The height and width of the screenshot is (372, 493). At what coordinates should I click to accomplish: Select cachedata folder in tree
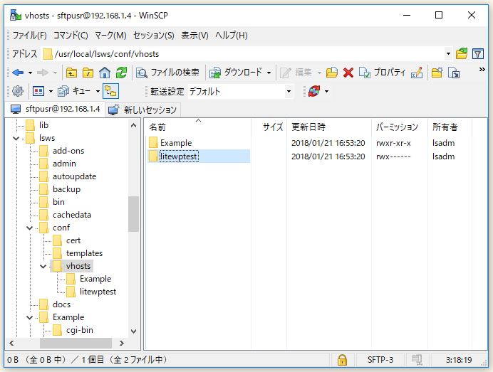click(x=72, y=215)
